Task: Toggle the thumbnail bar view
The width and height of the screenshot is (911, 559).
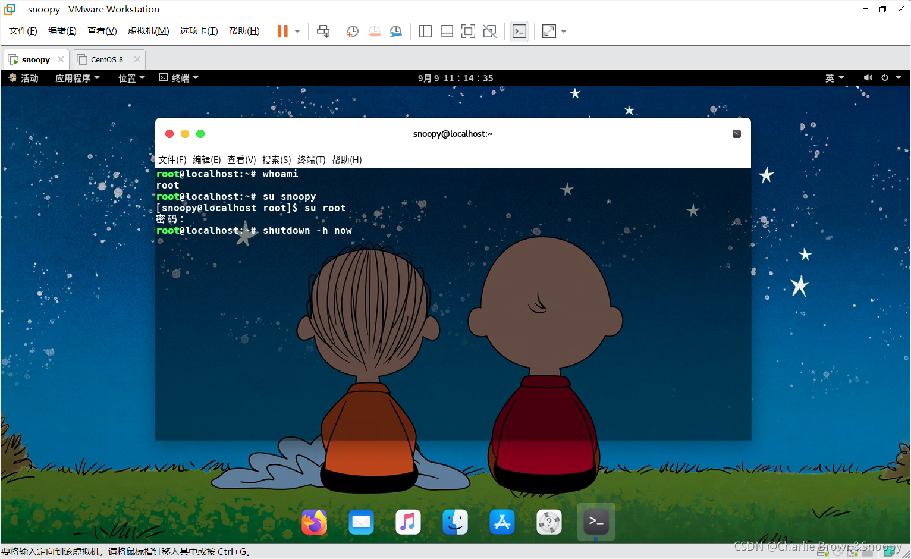Action: (x=447, y=32)
